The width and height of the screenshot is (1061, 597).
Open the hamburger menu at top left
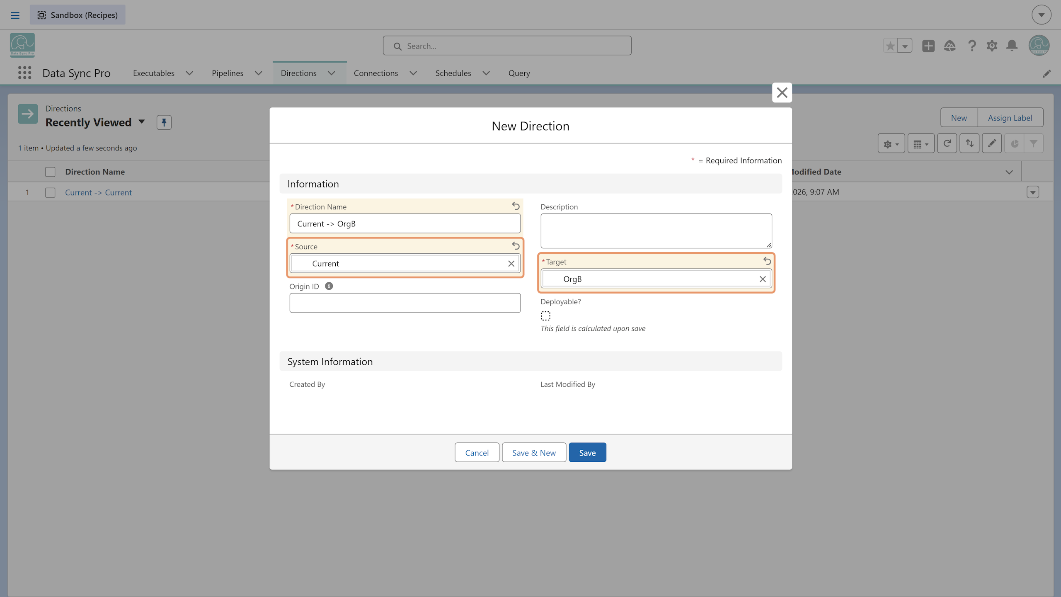pyautogui.click(x=15, y=15)
